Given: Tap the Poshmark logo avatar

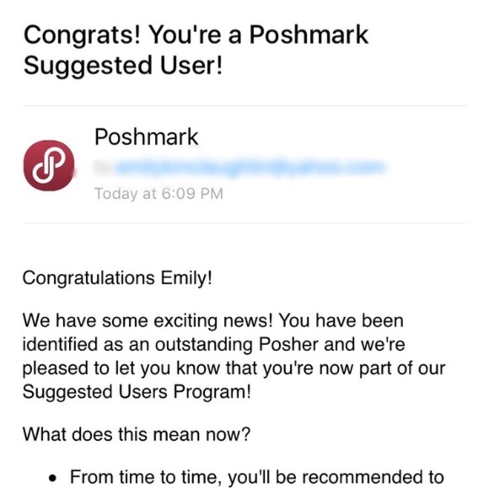Looking at the screenshot, I should click(x=49, y=165).
